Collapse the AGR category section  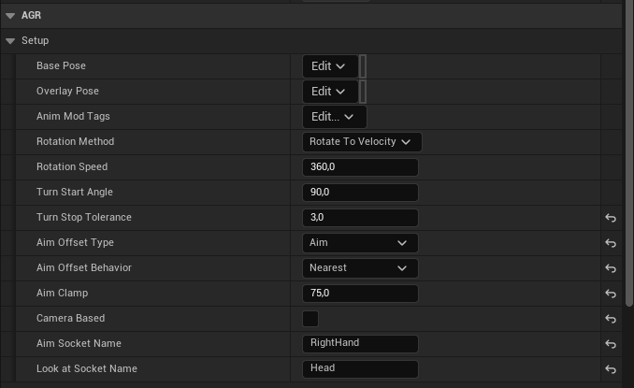(x=9, y=16)
